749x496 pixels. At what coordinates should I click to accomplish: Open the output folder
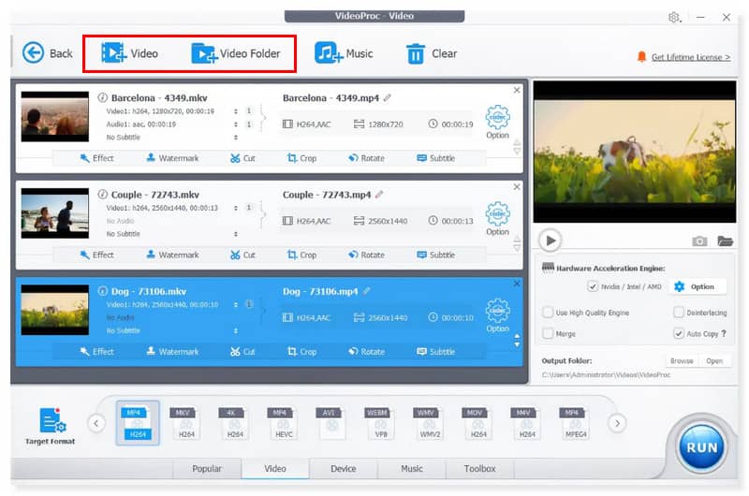point(714,361)
